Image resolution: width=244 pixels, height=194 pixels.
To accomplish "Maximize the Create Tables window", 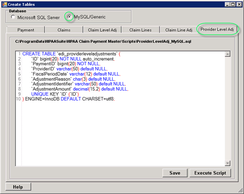I will pyautogui.click(x=231, y=4).
